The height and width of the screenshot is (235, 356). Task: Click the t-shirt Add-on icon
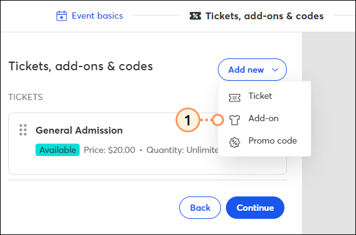click(235, 120)
